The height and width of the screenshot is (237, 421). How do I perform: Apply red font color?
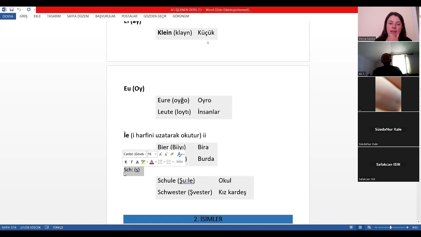(x=152, y=162)
